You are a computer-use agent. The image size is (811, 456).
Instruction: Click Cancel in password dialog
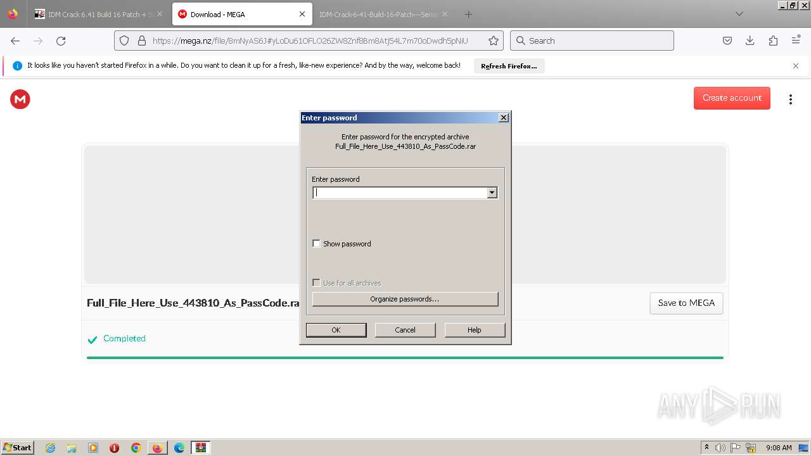pyautogui.click(x=405, y=330)
